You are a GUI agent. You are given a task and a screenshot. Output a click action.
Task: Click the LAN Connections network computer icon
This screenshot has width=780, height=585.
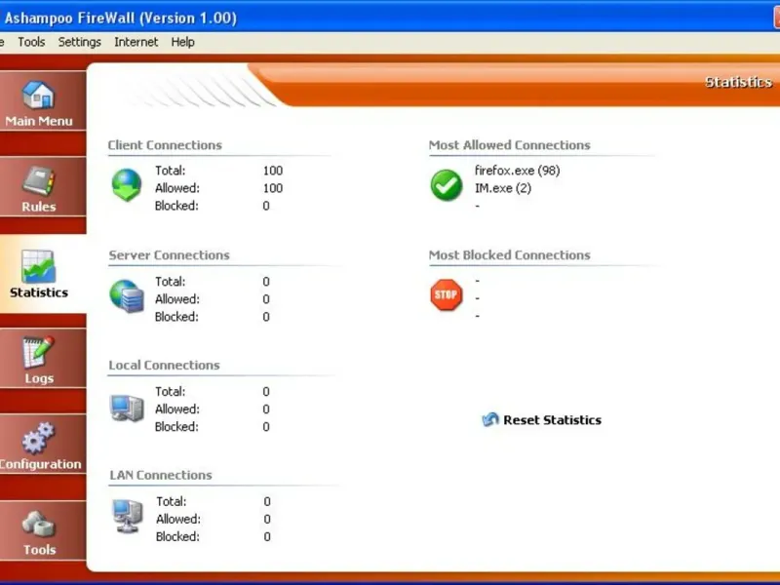128,516
